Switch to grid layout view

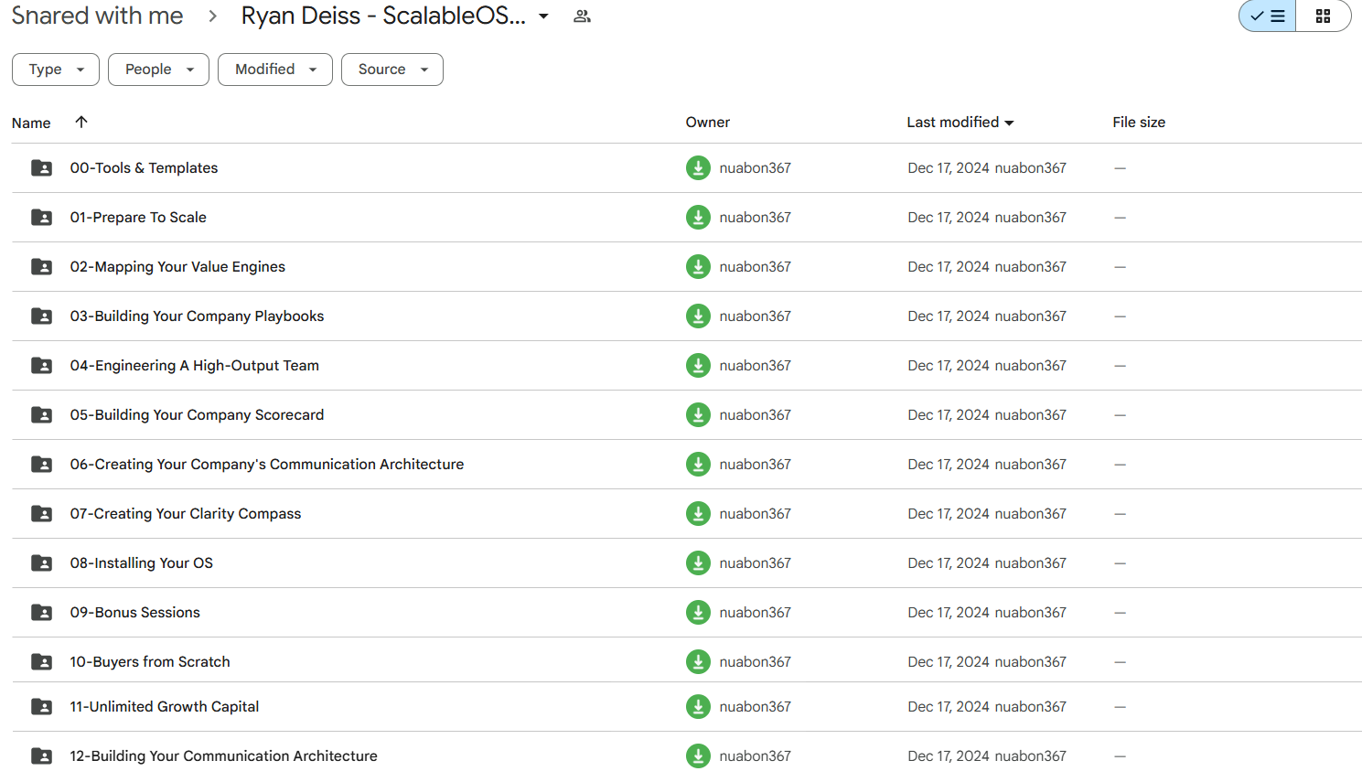coord(1323,16)
